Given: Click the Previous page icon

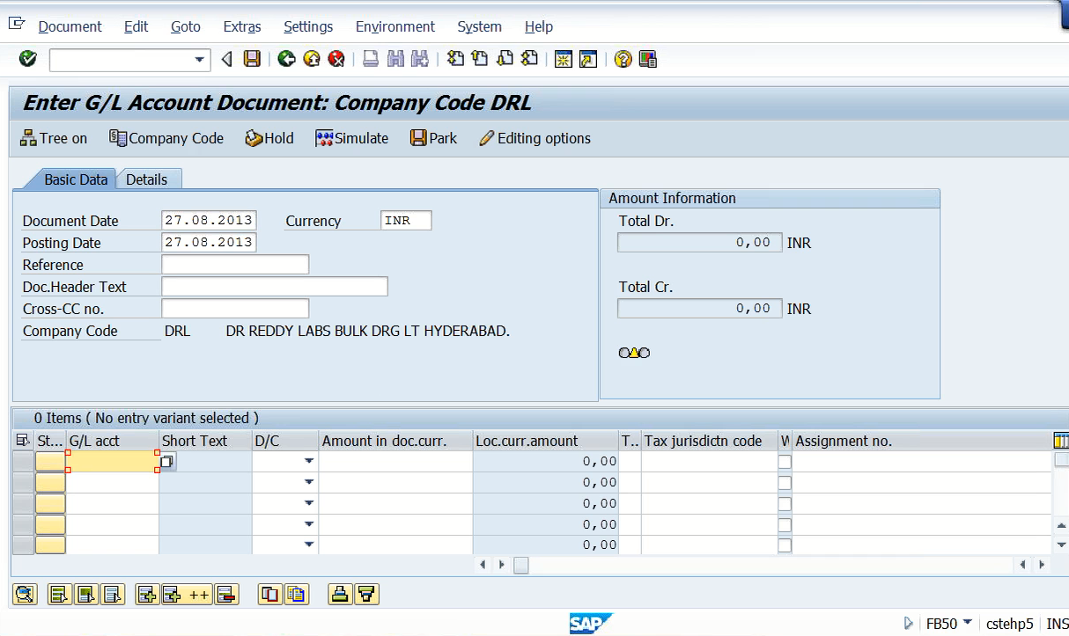Looking at the screenshot, I should (x=480, y=59).
